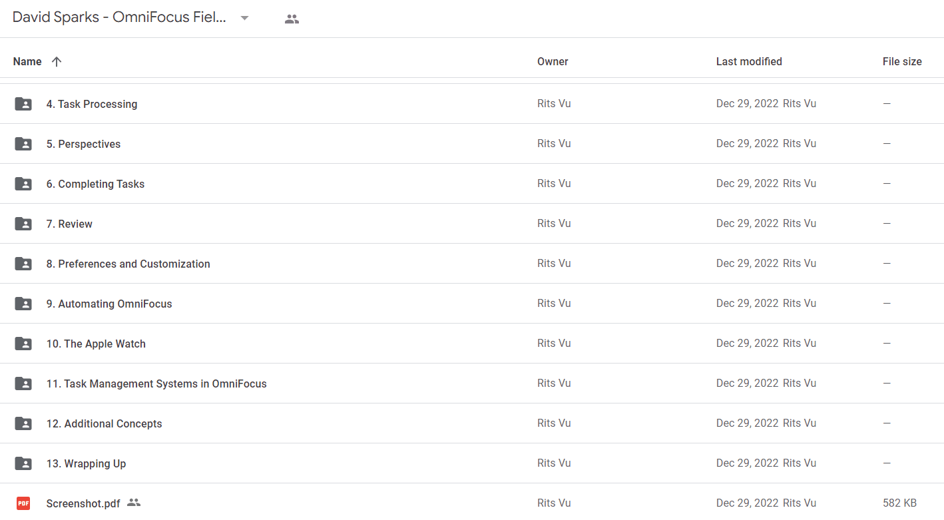Click folder icon for 10. The Apple Watch

pyautogui.click(x=23, y=344)
